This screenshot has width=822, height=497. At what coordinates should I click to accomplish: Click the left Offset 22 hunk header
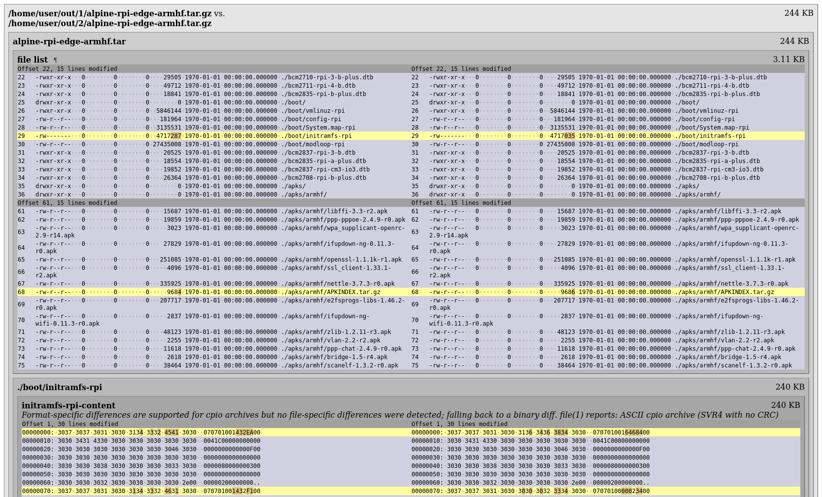pyautogui.click(x=68, y=69)
